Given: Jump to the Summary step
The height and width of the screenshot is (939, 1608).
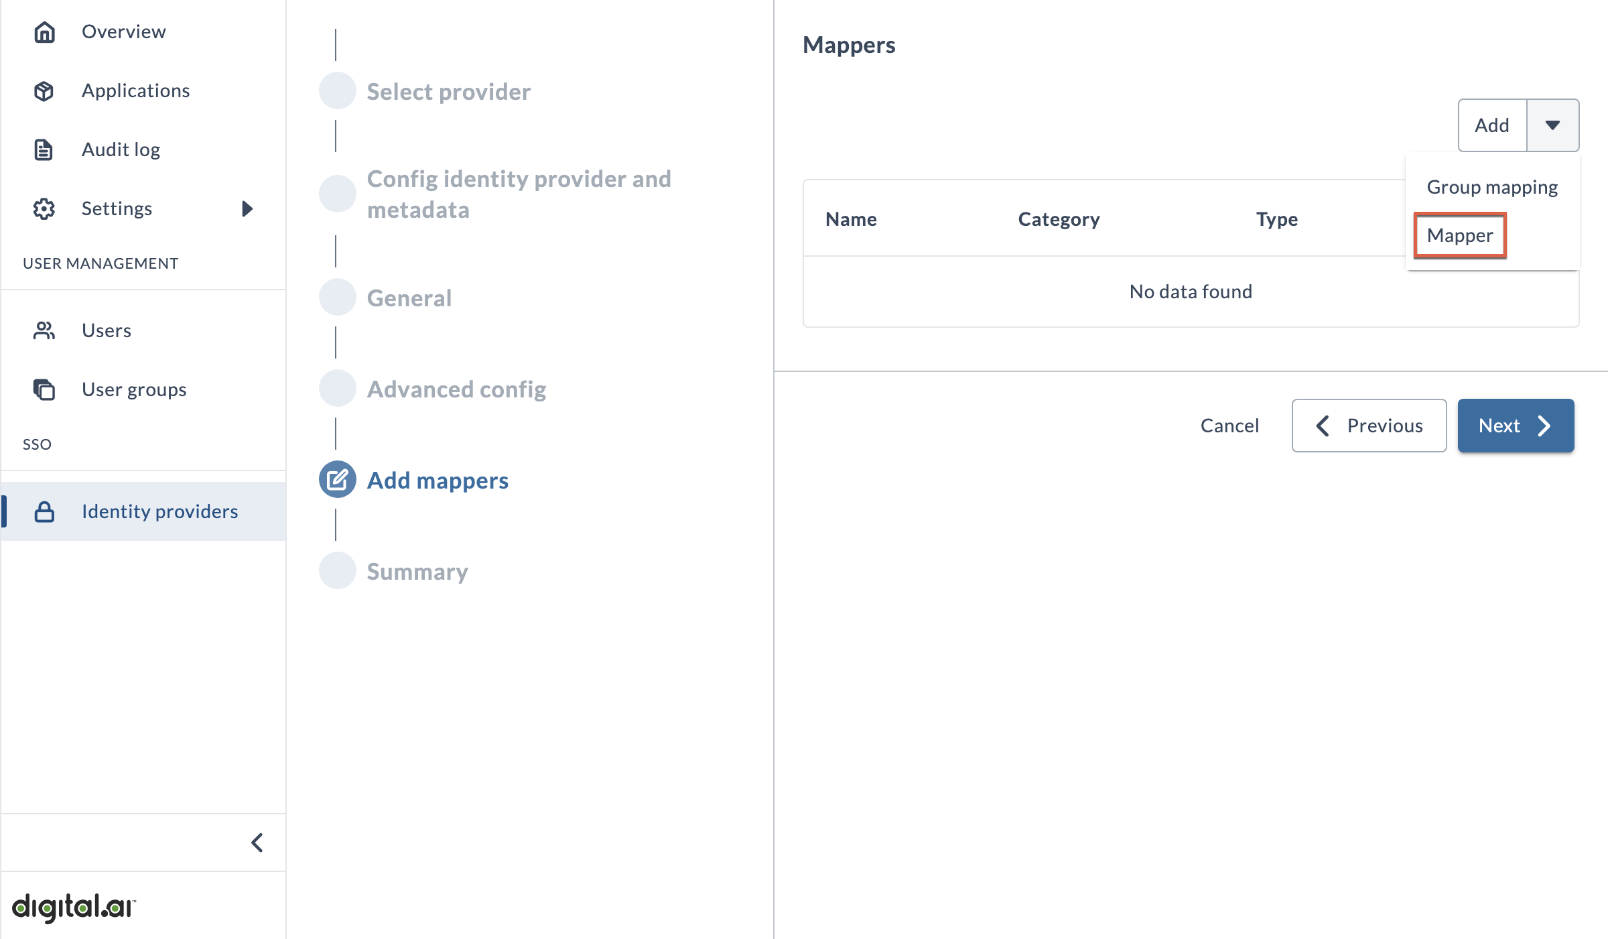Looking at the screenshot, I should click(x=417, y=571).
